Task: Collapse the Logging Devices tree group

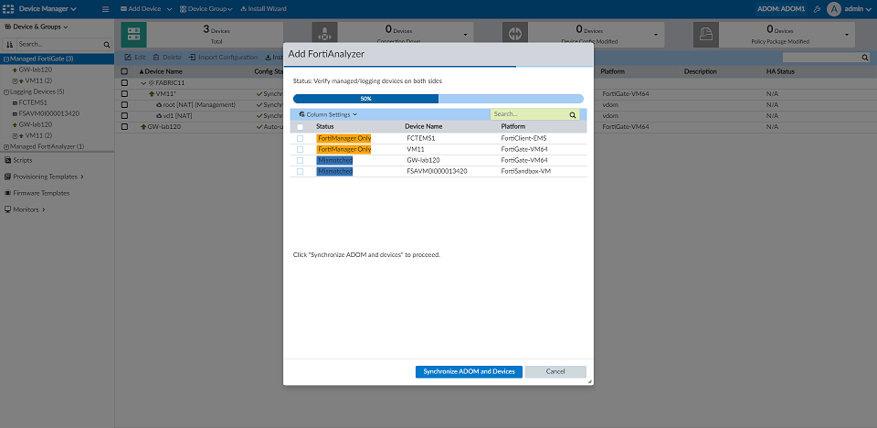Action: point(5,91)
